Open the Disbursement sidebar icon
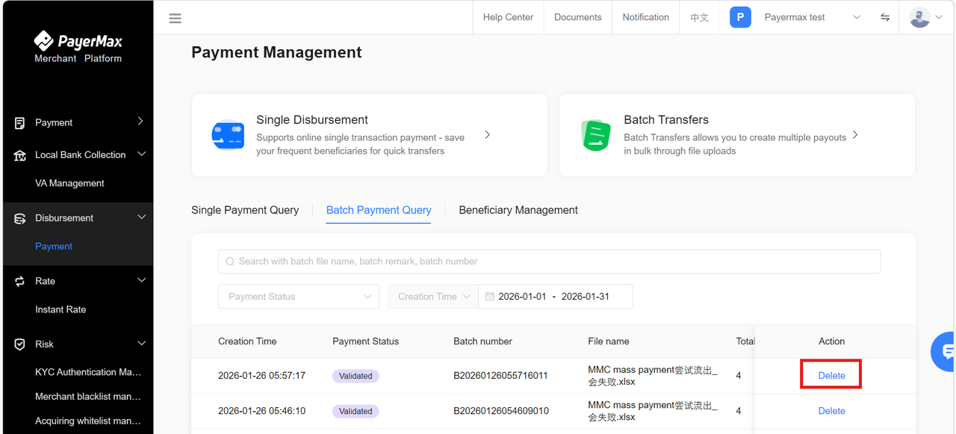The width and height of the screenshot is (956, 434). tap(19, 217)
